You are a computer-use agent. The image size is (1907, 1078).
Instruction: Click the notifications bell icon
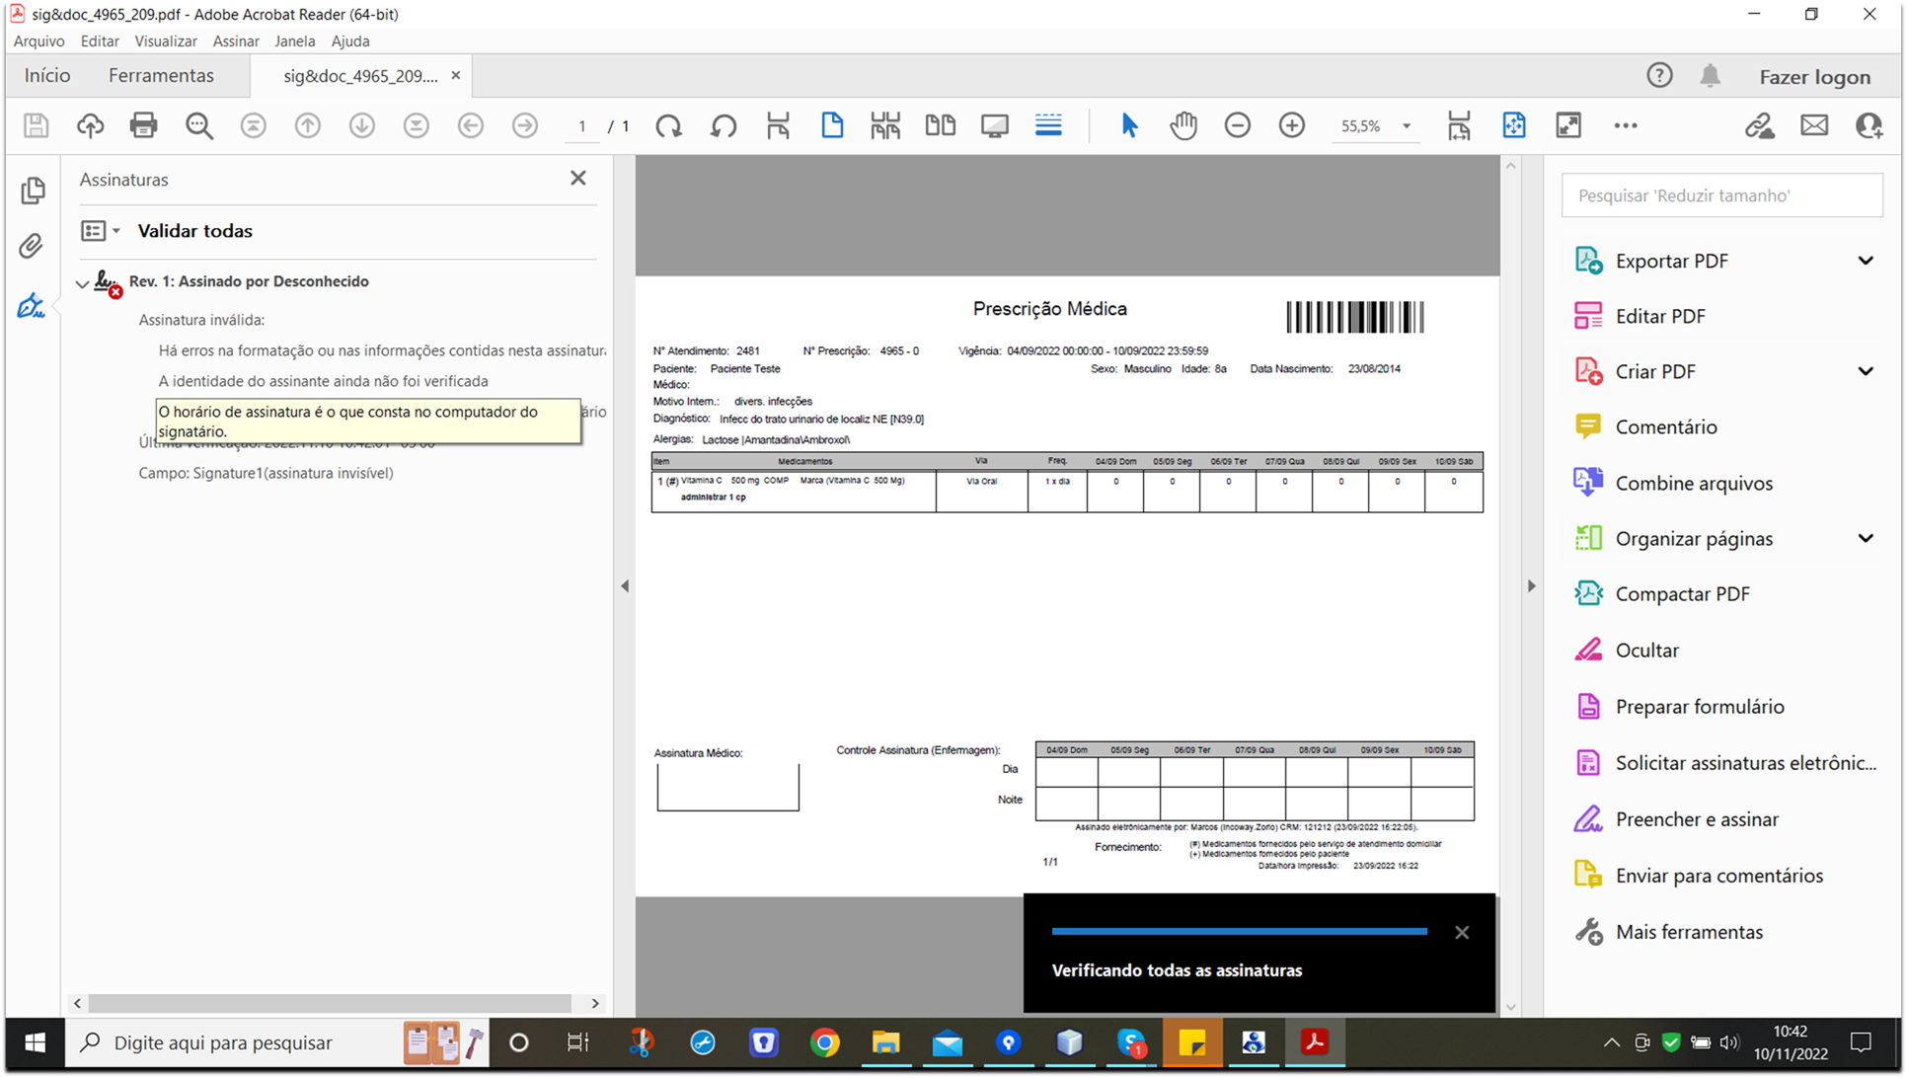pyautogui.click(x=1710, y=76)
